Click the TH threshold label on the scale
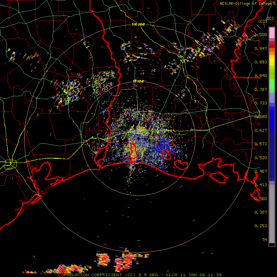Viewport: 277px width, 277px height. 264,240
